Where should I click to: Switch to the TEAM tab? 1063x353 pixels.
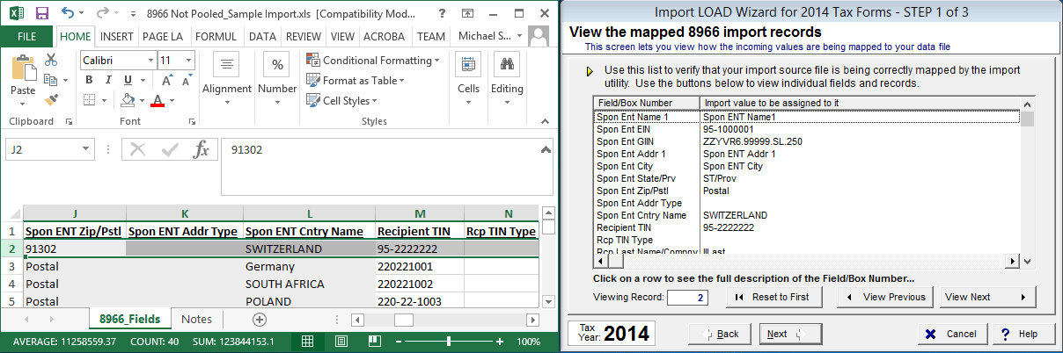(x=431, y=37)
